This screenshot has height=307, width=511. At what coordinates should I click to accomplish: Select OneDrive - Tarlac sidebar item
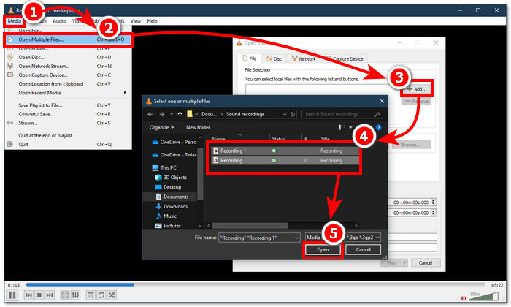pyautogui.click(x=174, y=155)
